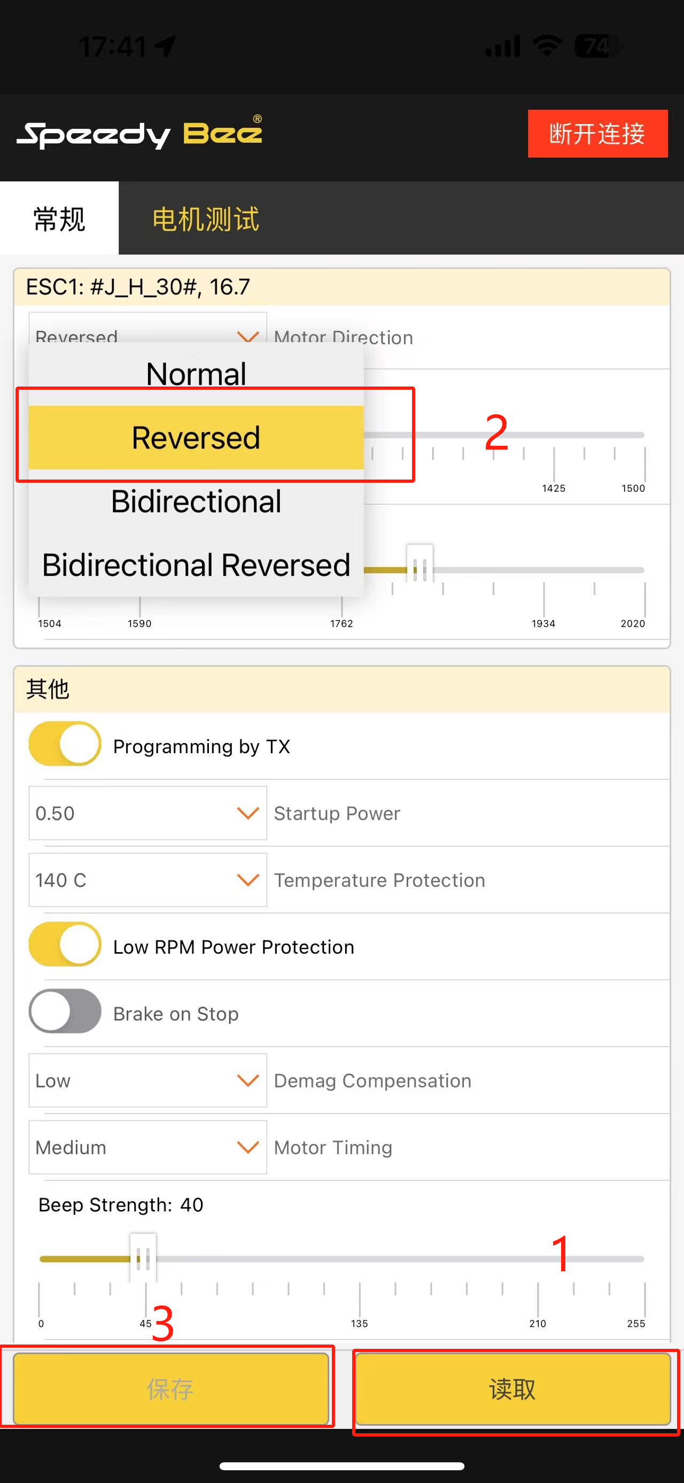Click the Temperature Protection chevron arrow
The image size is (684, 1483).
coord(248,879)
